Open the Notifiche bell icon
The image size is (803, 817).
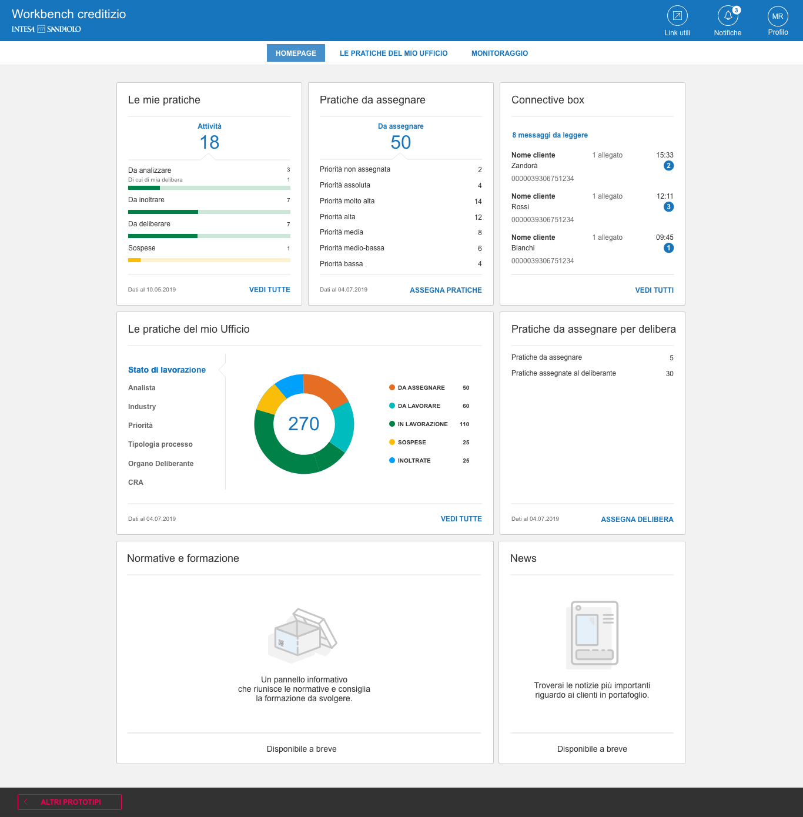pyautogui.click(x=728, y=16)
